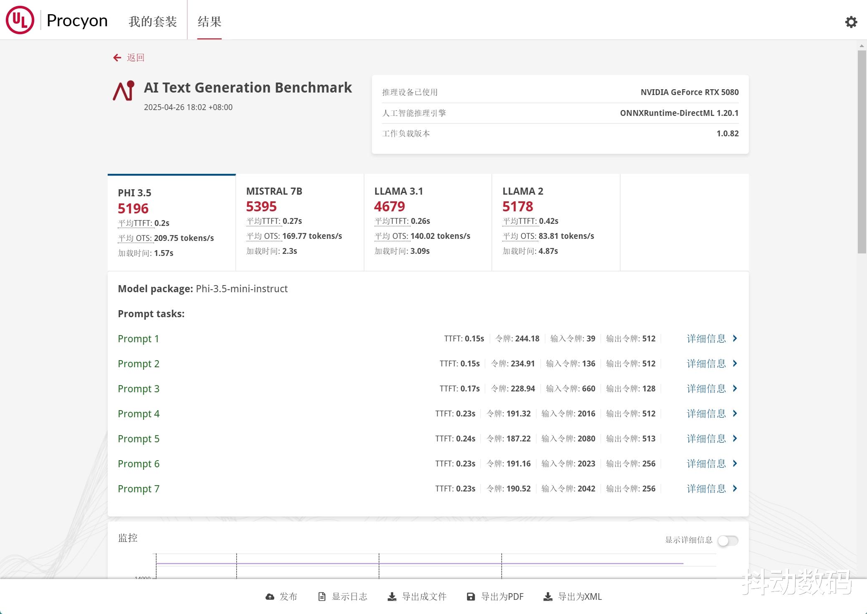Image resolution: width=867 pixels, height=614 pixels.
Task: Click the PHI 3.5 score 5196
Action: 133,208
